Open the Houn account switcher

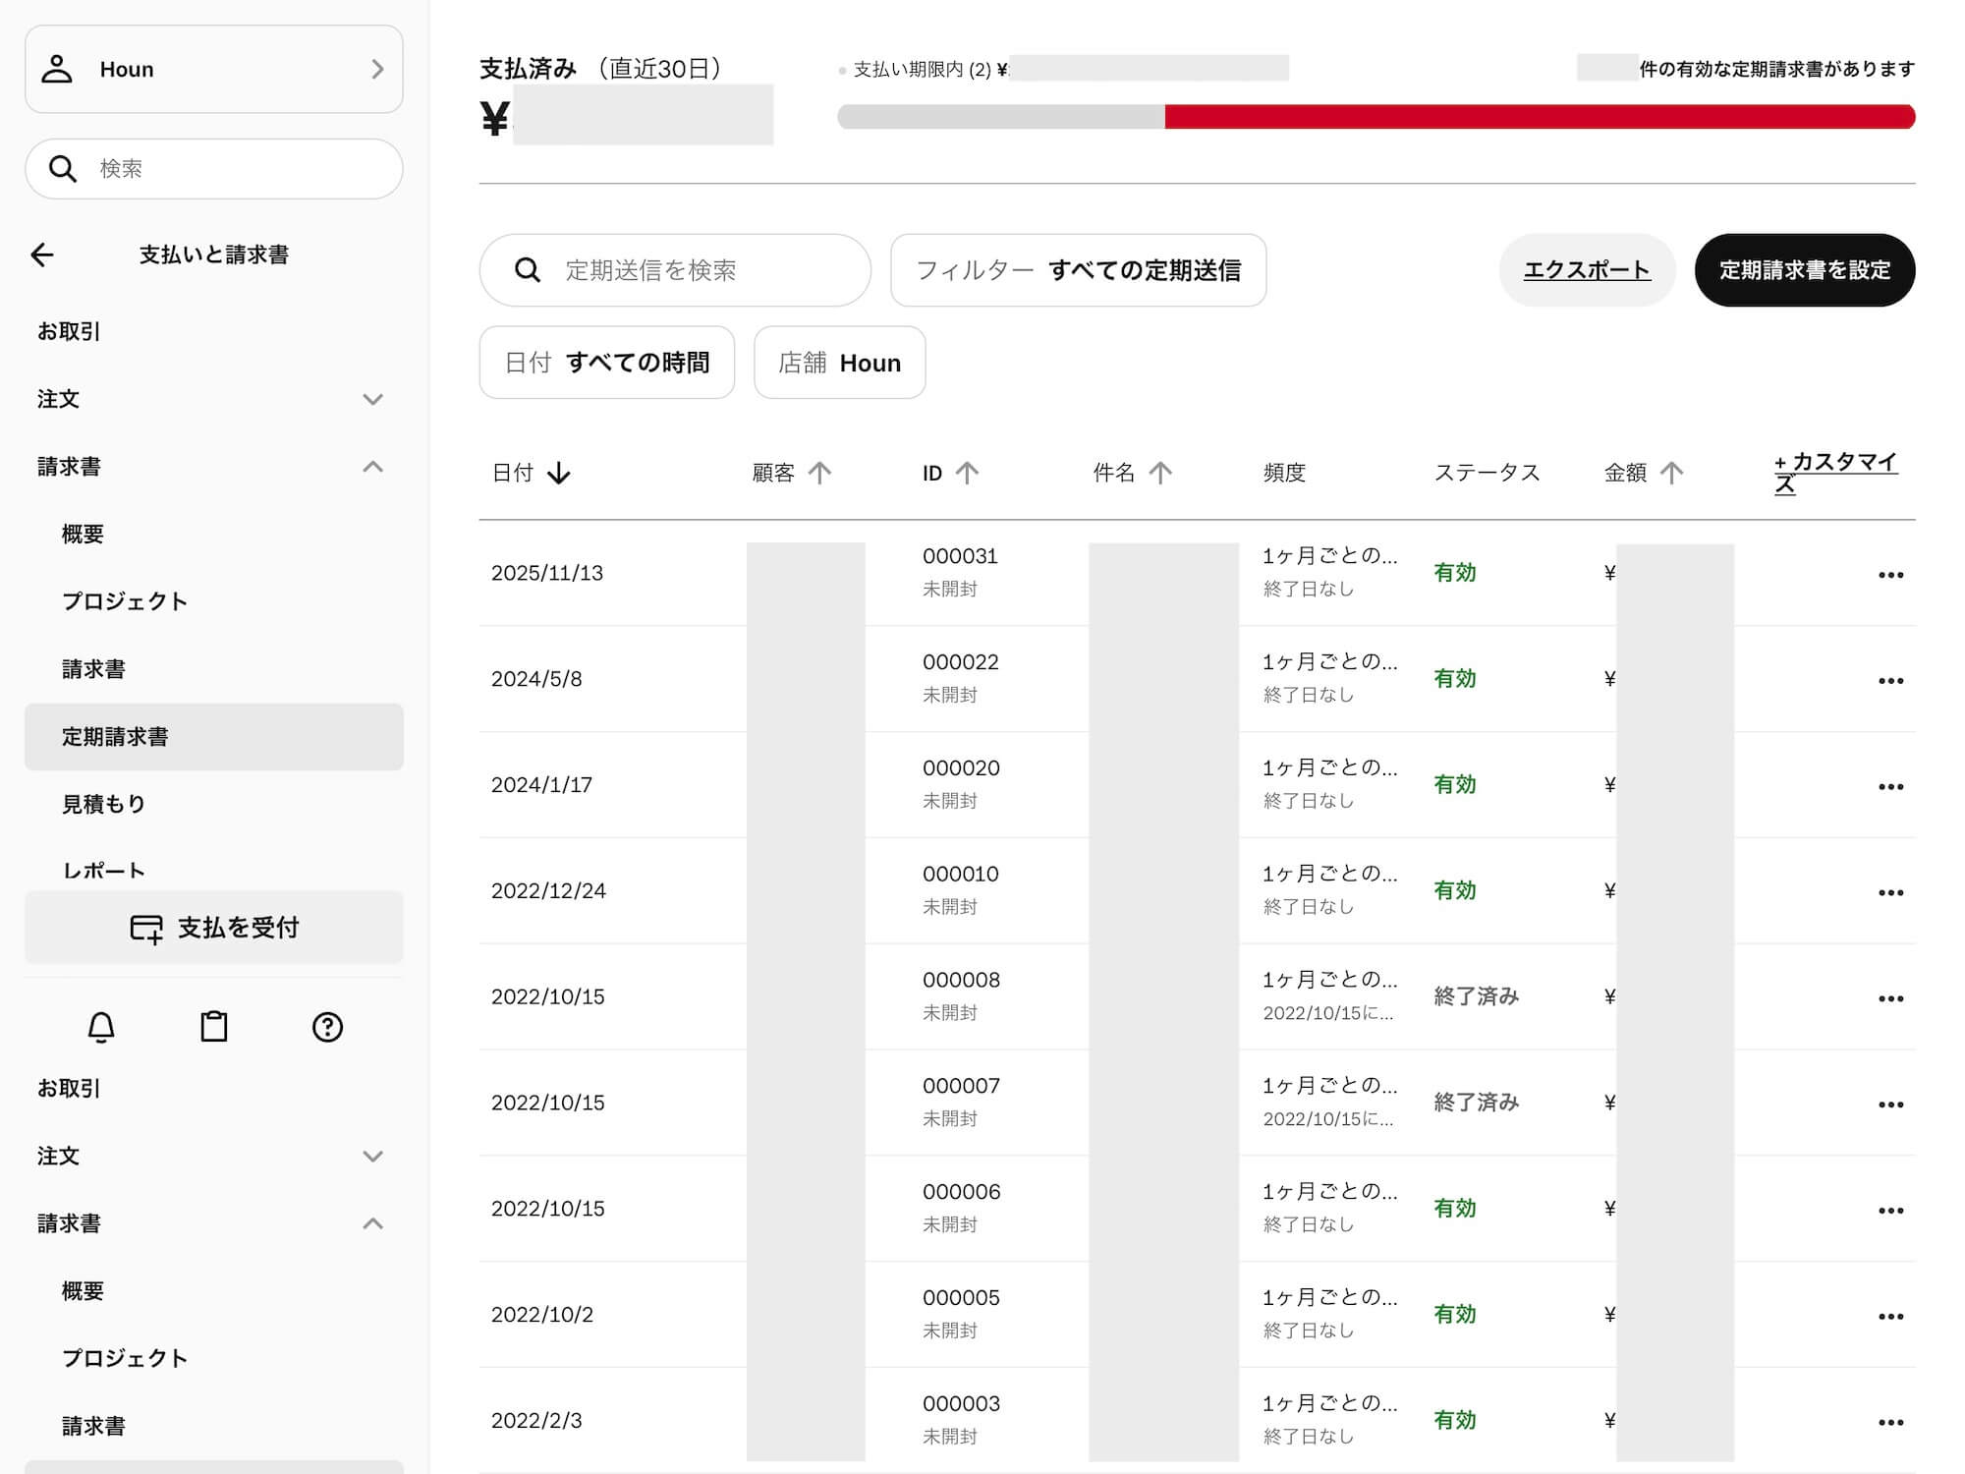[214, 69]
